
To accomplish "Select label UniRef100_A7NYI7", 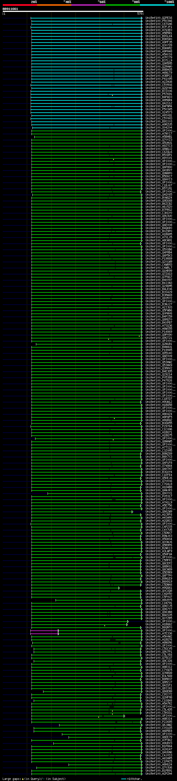I will 159,134.
